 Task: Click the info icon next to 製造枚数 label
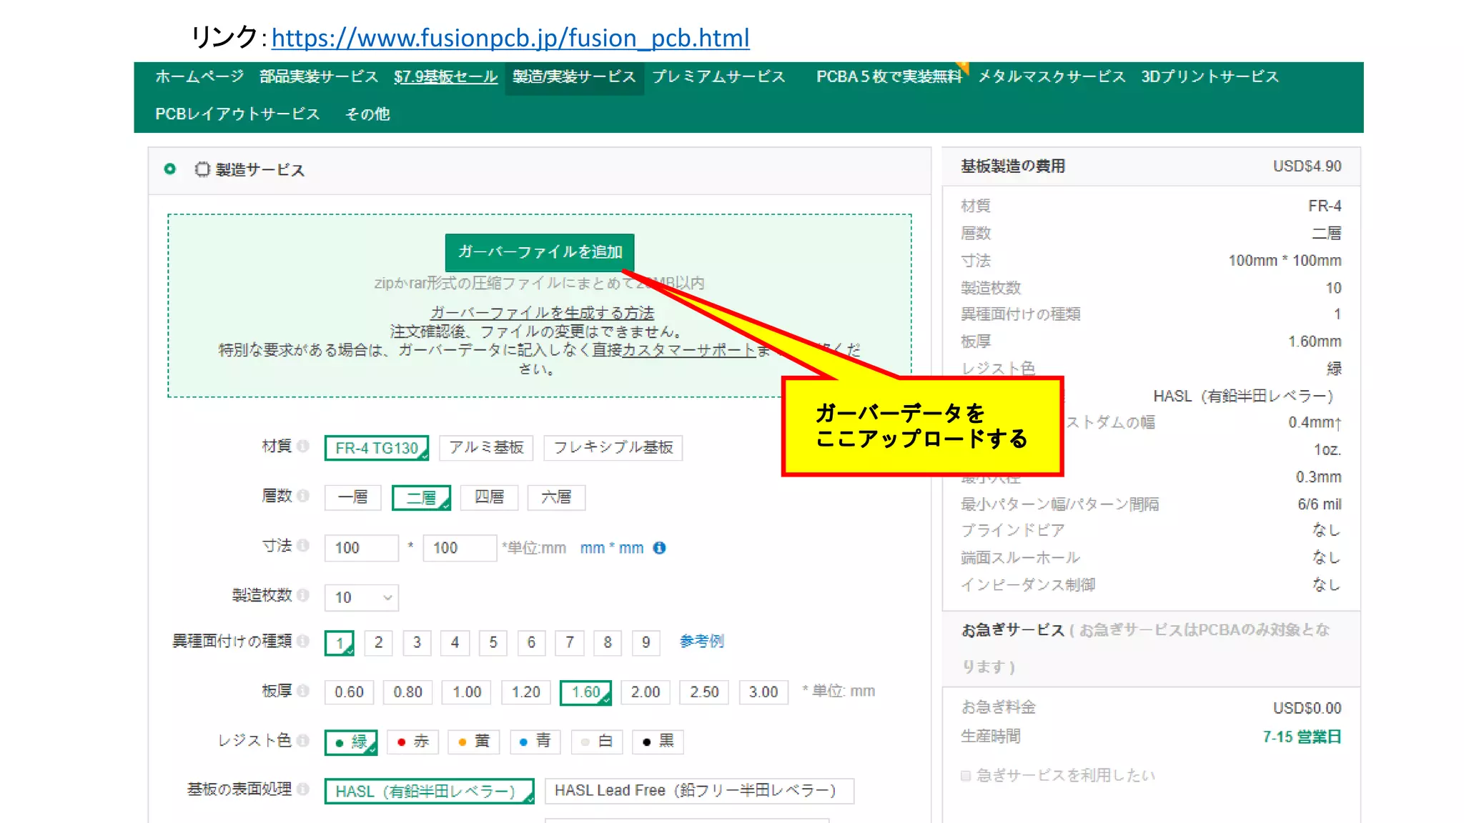(303, 595)
